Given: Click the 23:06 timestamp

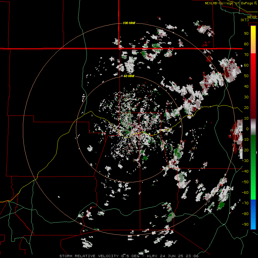Looking at the screenshot, I should pos(192,256).
